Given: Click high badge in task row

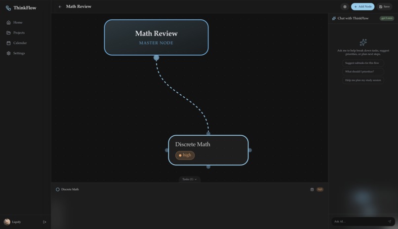Looking at the screenshot, I should (x=320, y=190).
